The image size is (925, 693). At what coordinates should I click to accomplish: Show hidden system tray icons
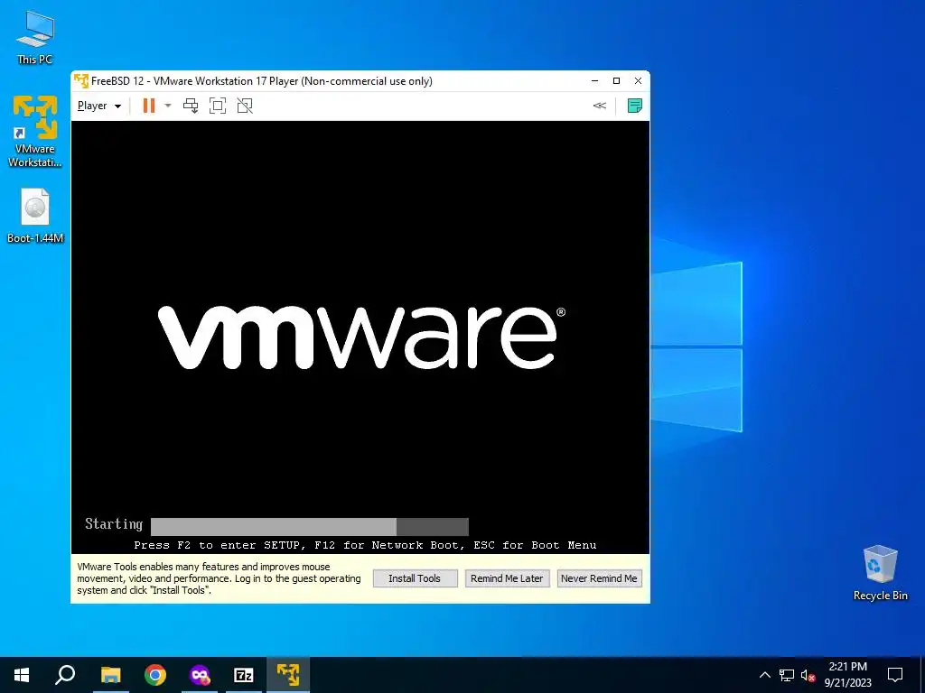[764, 675]
